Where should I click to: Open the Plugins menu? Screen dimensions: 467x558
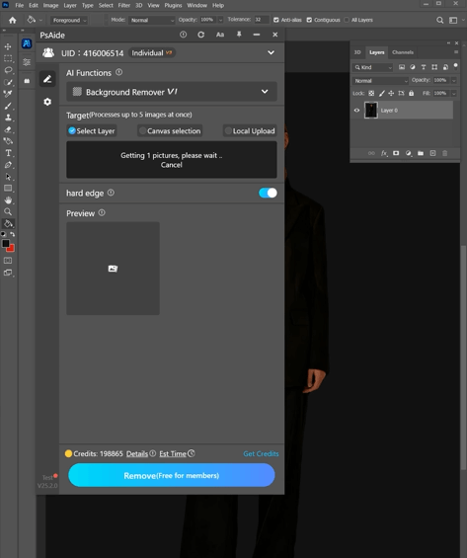173,5
